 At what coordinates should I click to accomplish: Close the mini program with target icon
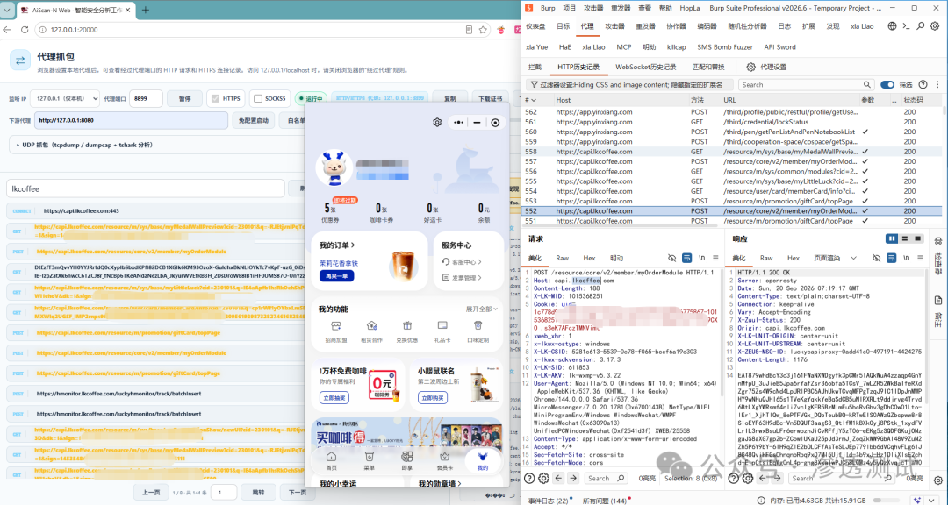[x=495, y=123]
